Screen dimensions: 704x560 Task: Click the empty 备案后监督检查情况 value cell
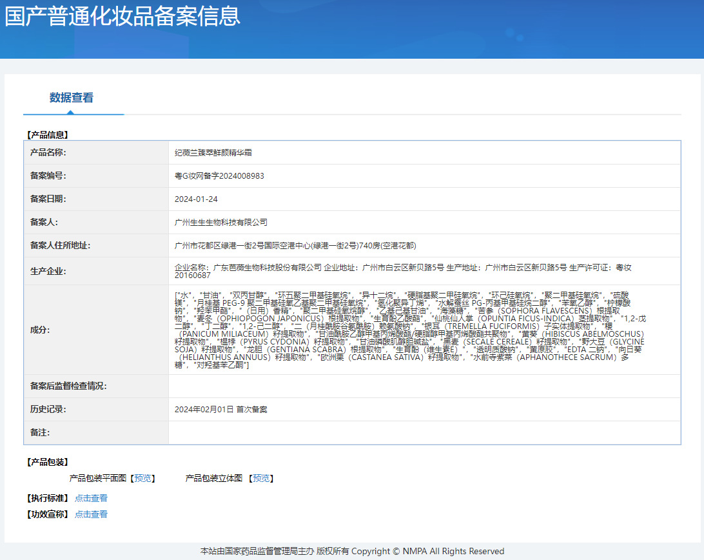click(x=424, y=386)
